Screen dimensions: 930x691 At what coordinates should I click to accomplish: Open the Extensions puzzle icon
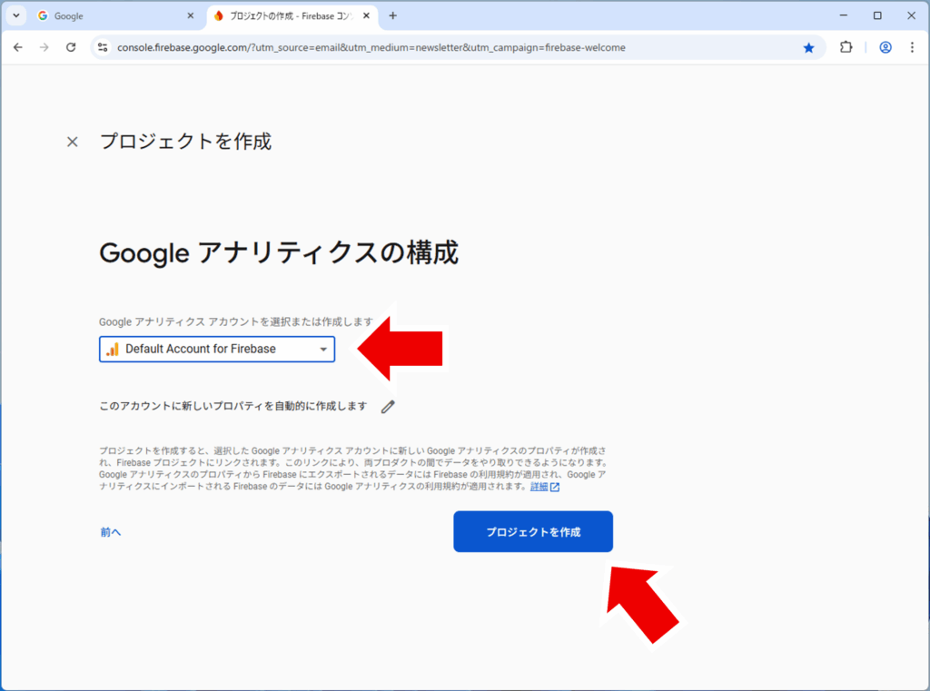pos(846,47)
